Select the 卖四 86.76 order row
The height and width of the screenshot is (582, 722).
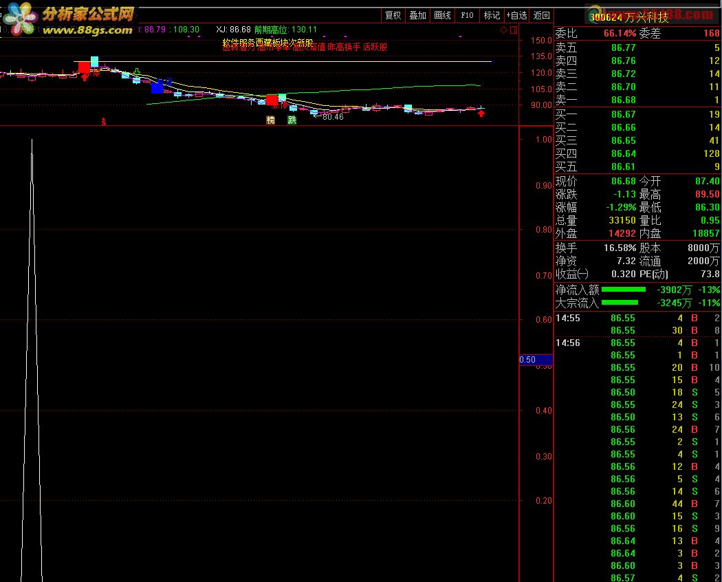point(637,61)
